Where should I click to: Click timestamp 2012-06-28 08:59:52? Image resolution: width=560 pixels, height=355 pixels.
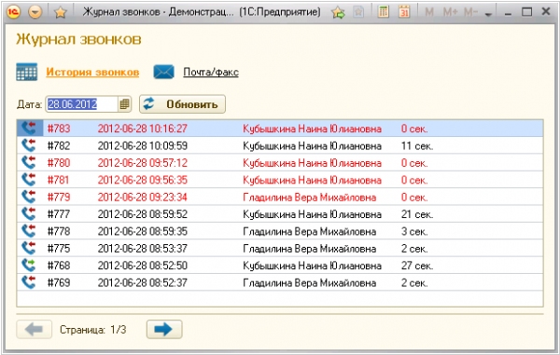click(143, 214)
